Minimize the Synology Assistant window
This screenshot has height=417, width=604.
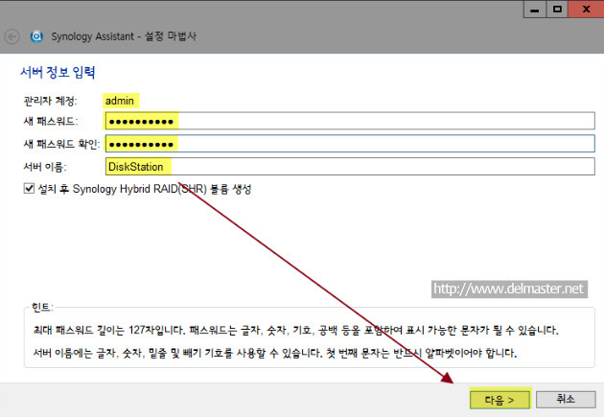point(535,10)
